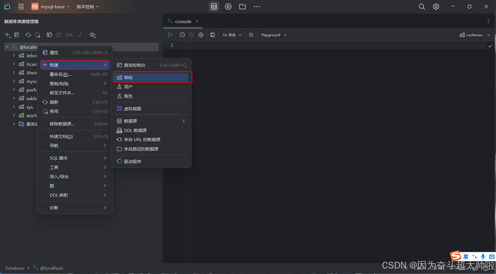Screen dimensions: 496x274
Task: Choose 重命名(R)... in the context menu
Action: pyautogui.click(x=75, y=74)
